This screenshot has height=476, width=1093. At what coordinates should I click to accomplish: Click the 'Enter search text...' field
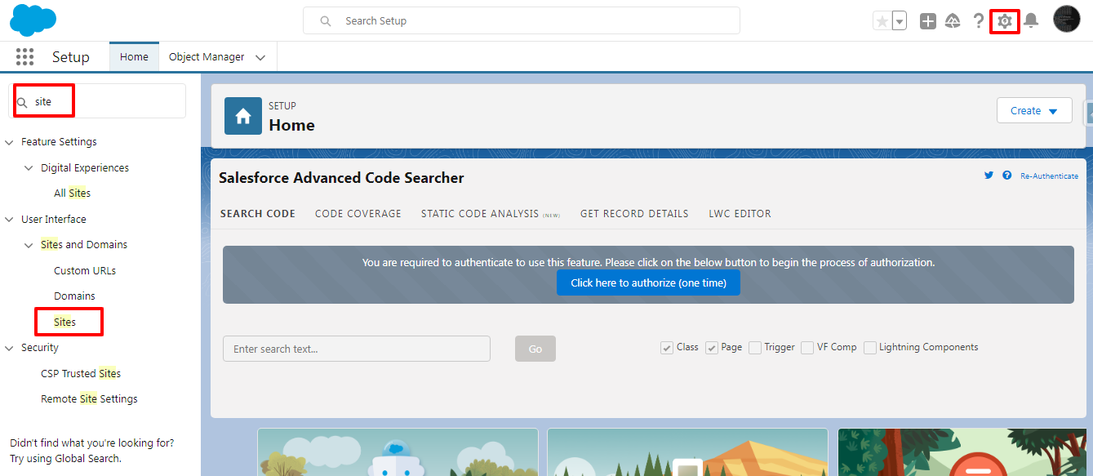click(356, 349)
